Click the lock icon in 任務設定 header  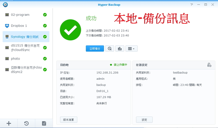point(209,65)
